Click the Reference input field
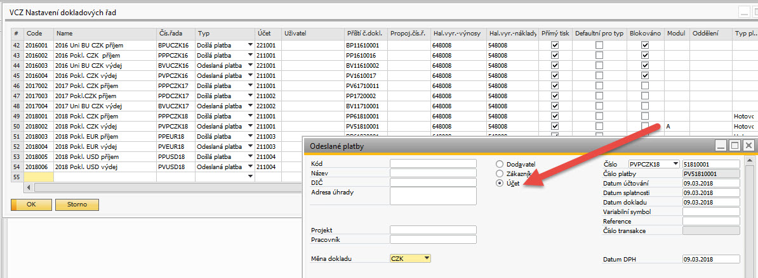Screen dimensions: 758x278 pyautogui.click(x=711, y=221)
